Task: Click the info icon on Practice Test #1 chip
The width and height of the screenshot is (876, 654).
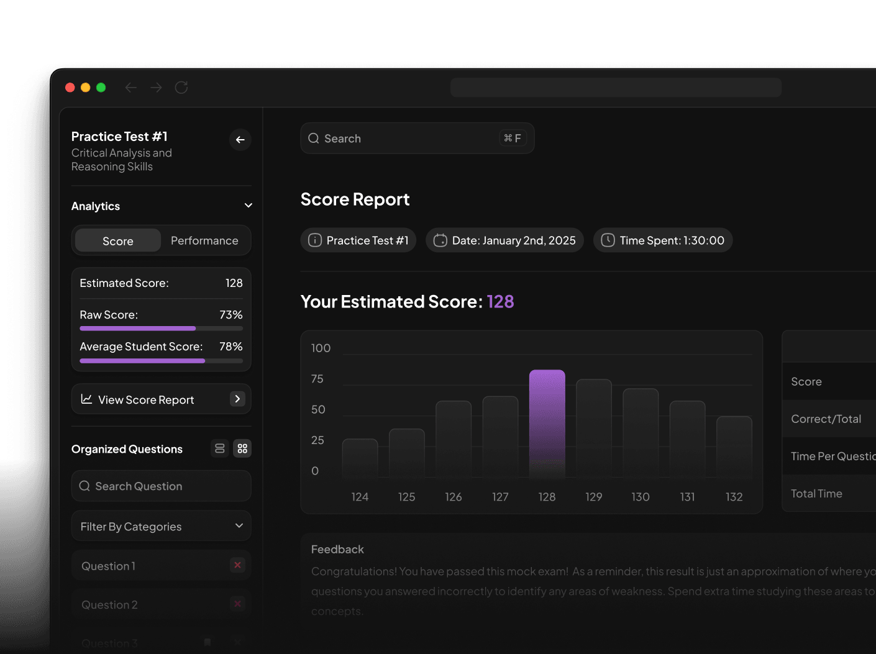Action: pyautogui.click(x=314, y=240)
